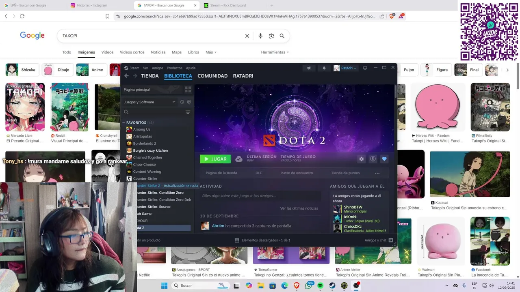The image size is (520, 292).
Task: Show recent games clock filter
Action: tap(182, 102)
